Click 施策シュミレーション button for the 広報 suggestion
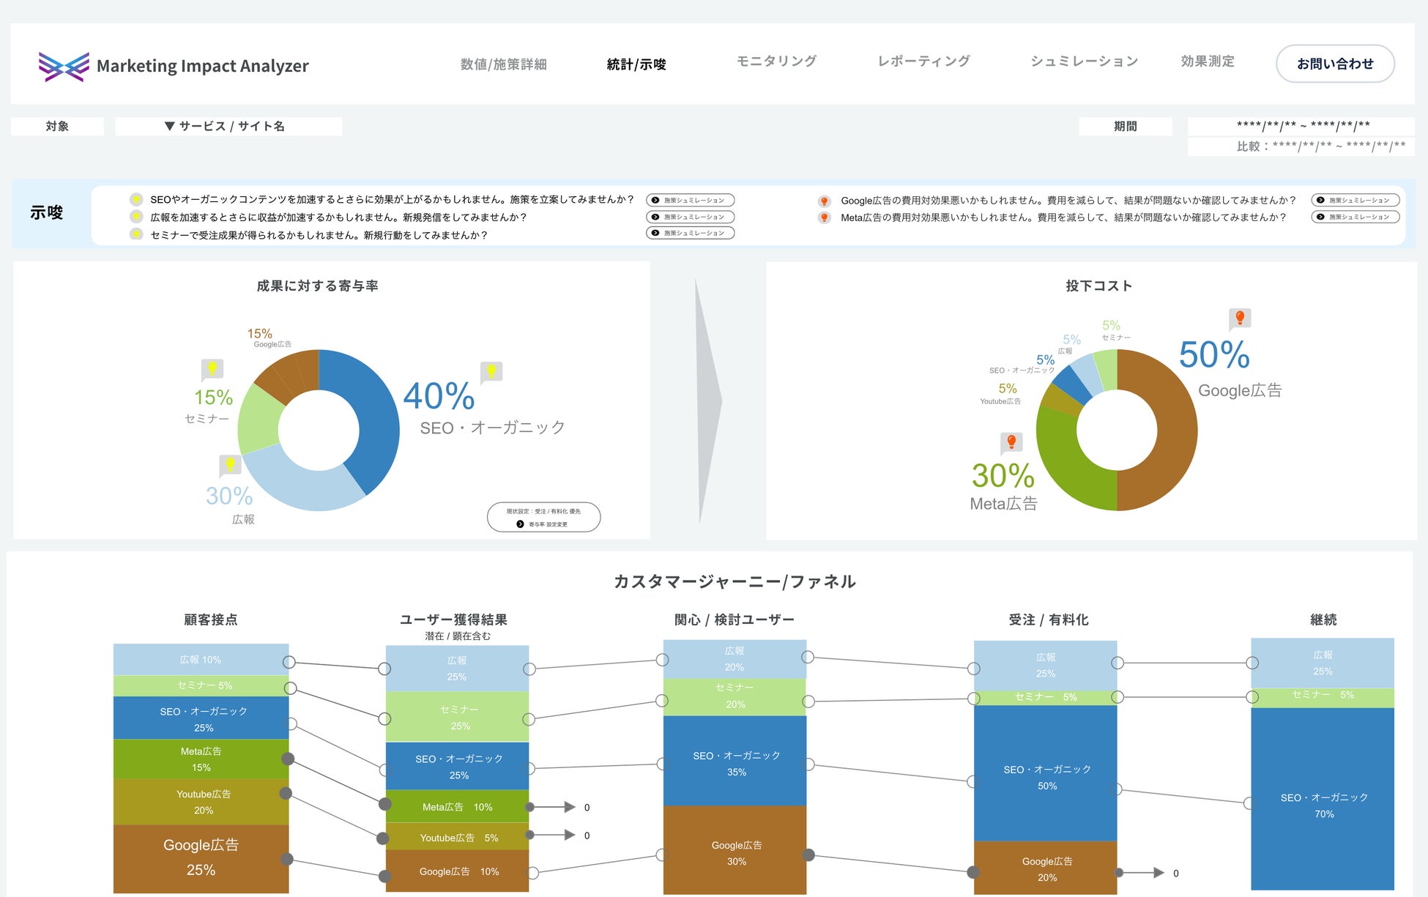Screen dimensions: 1428x897 [x=691, y=217]
